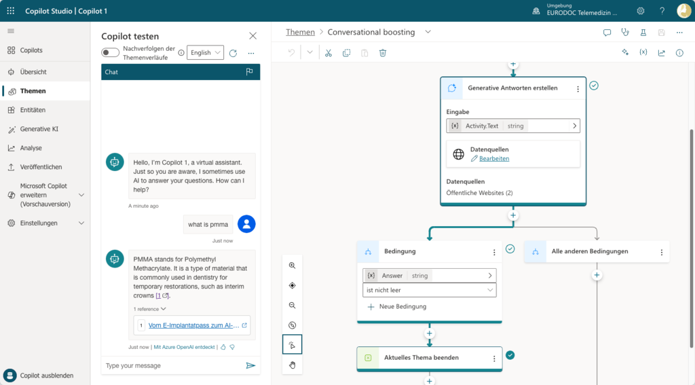Refresh the test chat conversation

point(233,53)
